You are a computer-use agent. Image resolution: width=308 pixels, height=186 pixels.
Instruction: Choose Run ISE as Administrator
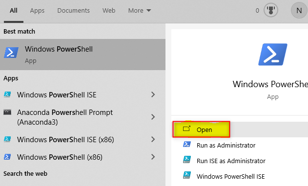pos(231,161)
